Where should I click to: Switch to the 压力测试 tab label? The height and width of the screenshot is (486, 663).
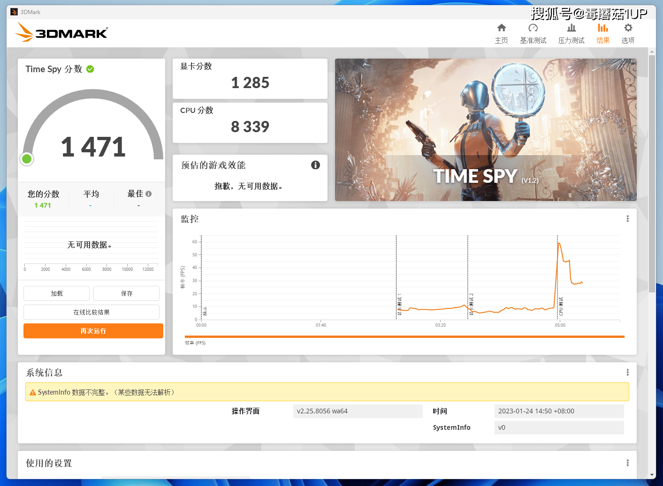(x=572, y=40)
